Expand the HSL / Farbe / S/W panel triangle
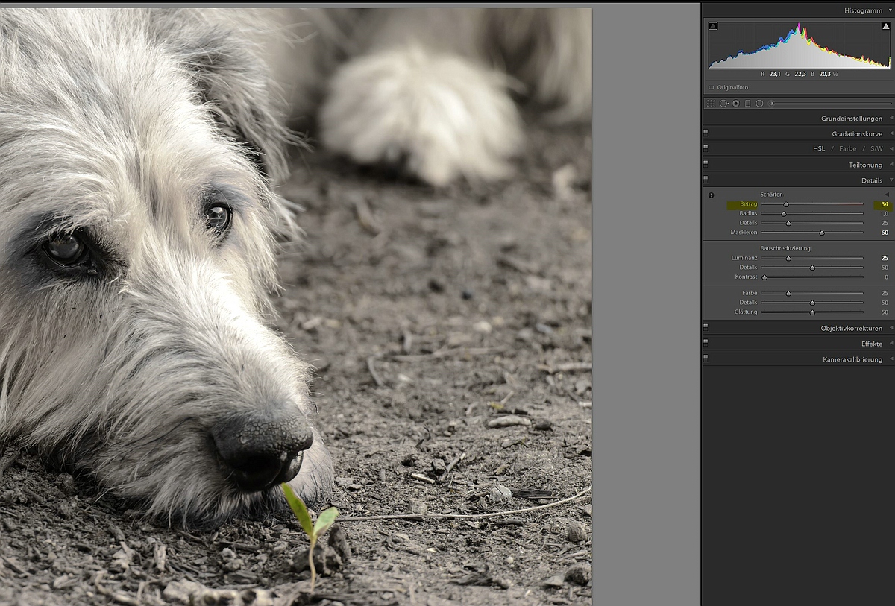Viewport: 895px width, 606px height. tap(891, 149)
